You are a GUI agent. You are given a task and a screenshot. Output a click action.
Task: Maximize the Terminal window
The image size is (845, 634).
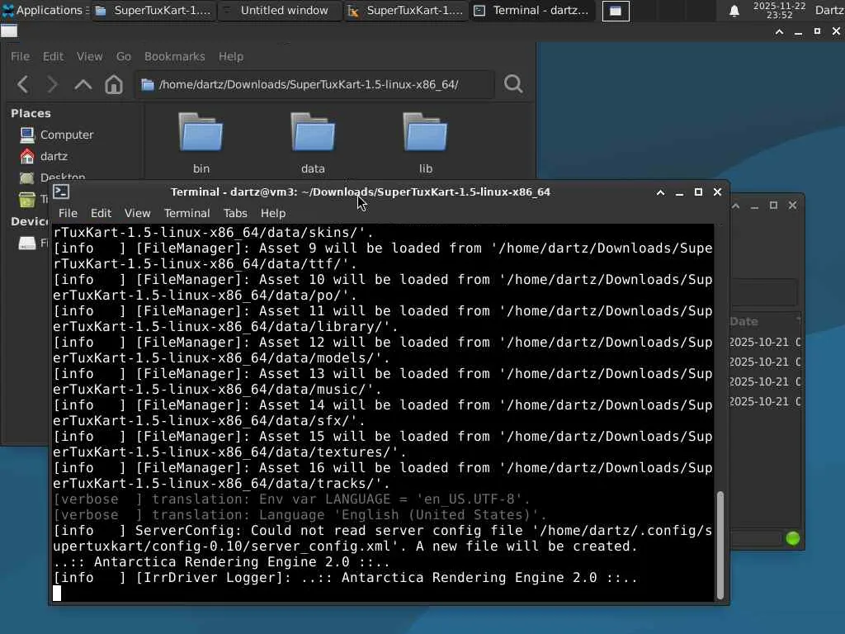click(x=698, y=192)
